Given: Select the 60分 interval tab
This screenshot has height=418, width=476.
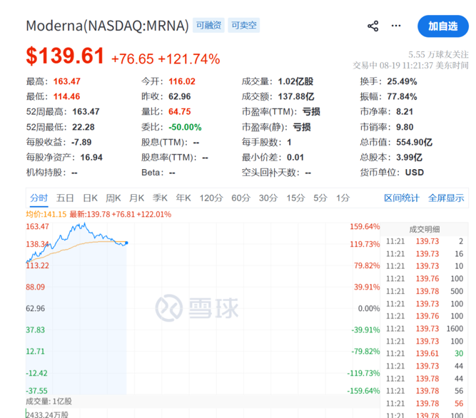Looking at the screenshot, I should pyautogui.click(x=240, y=198).
